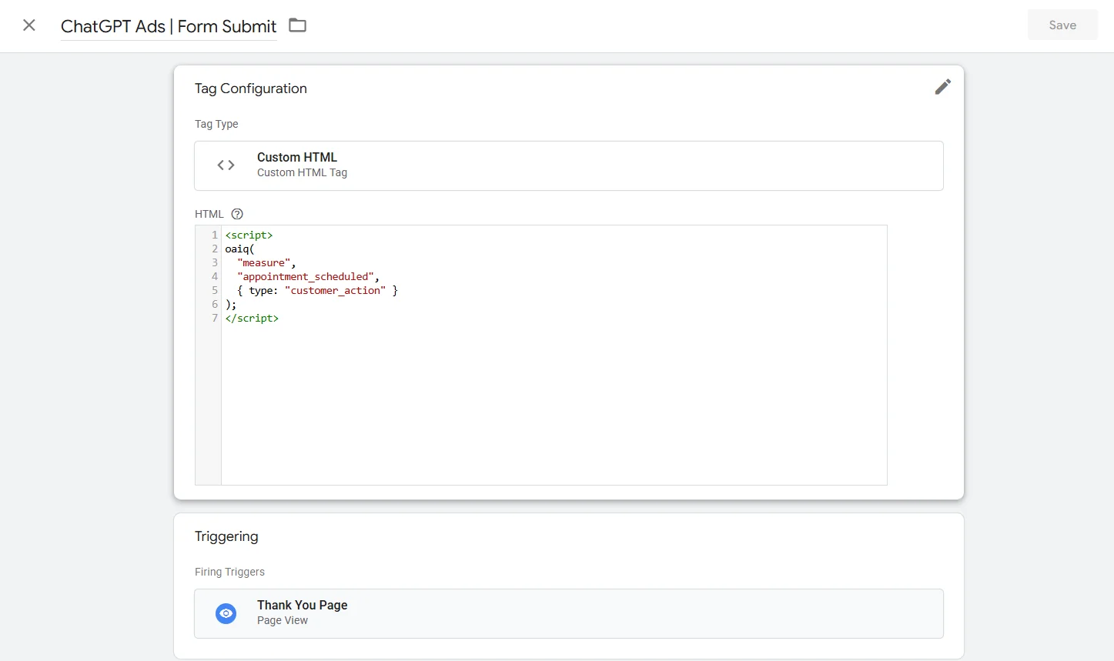
Task: Click the pencil edit icon for Tag Configuration
Action: (942, 87)
